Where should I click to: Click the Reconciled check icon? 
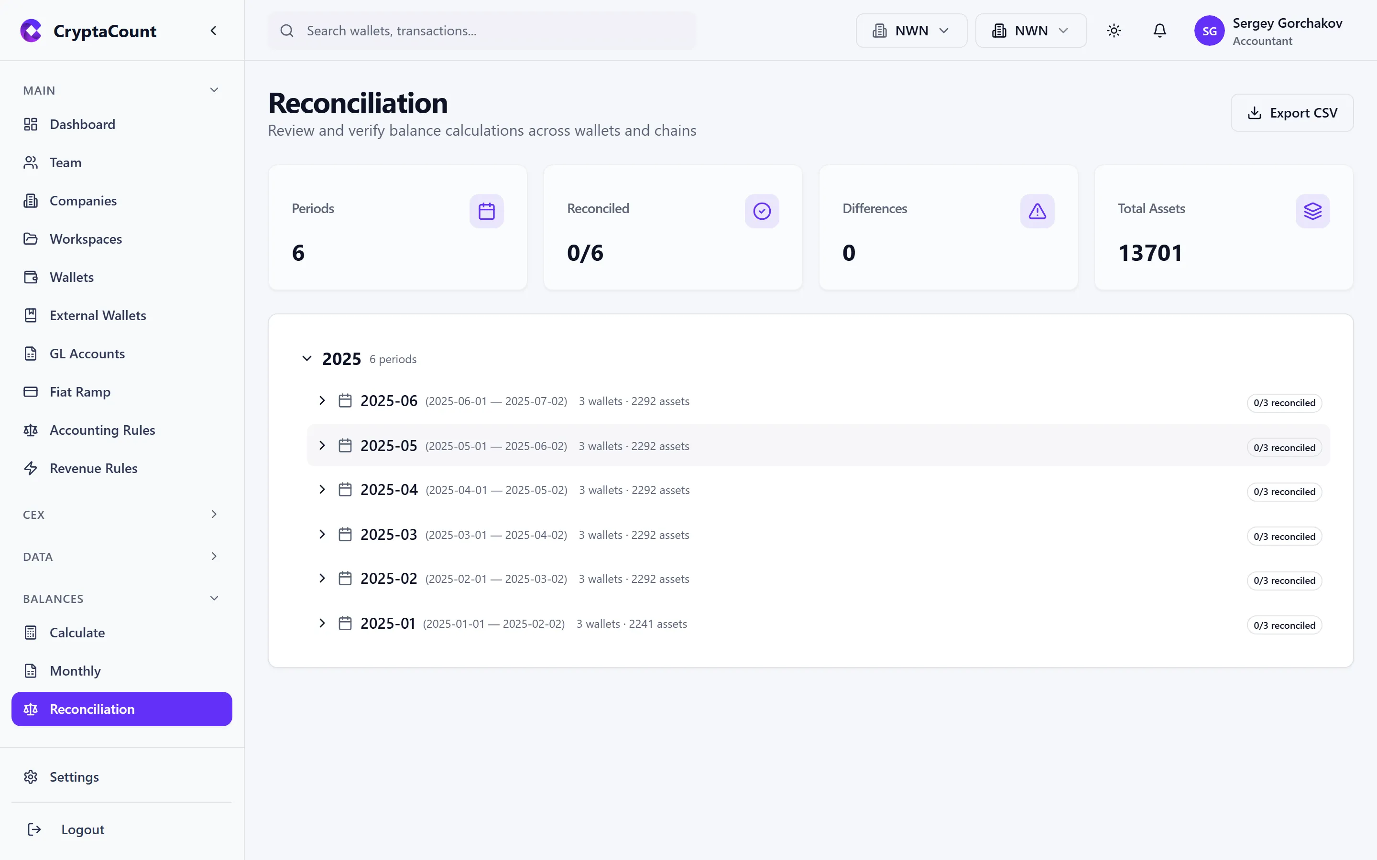762,211
